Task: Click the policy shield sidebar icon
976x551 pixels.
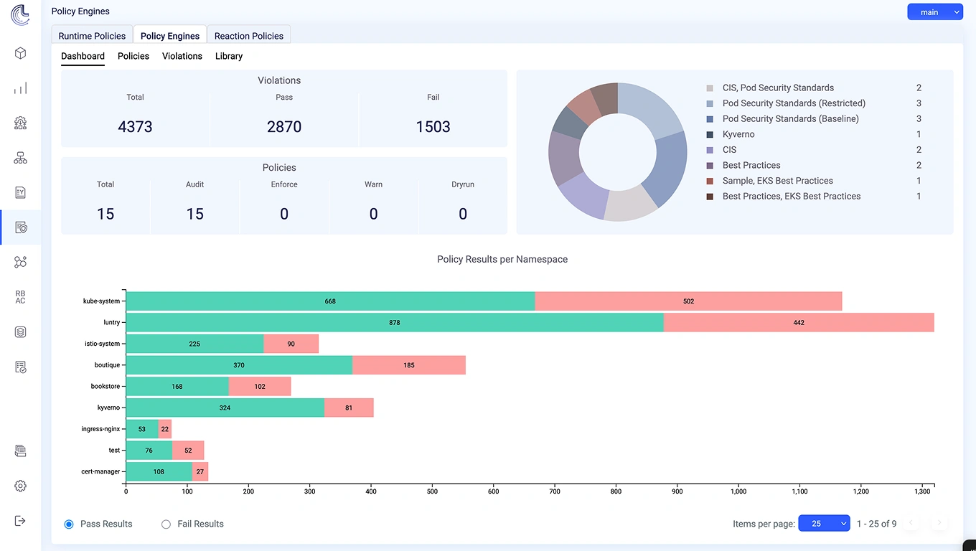Action: (20, 227)
